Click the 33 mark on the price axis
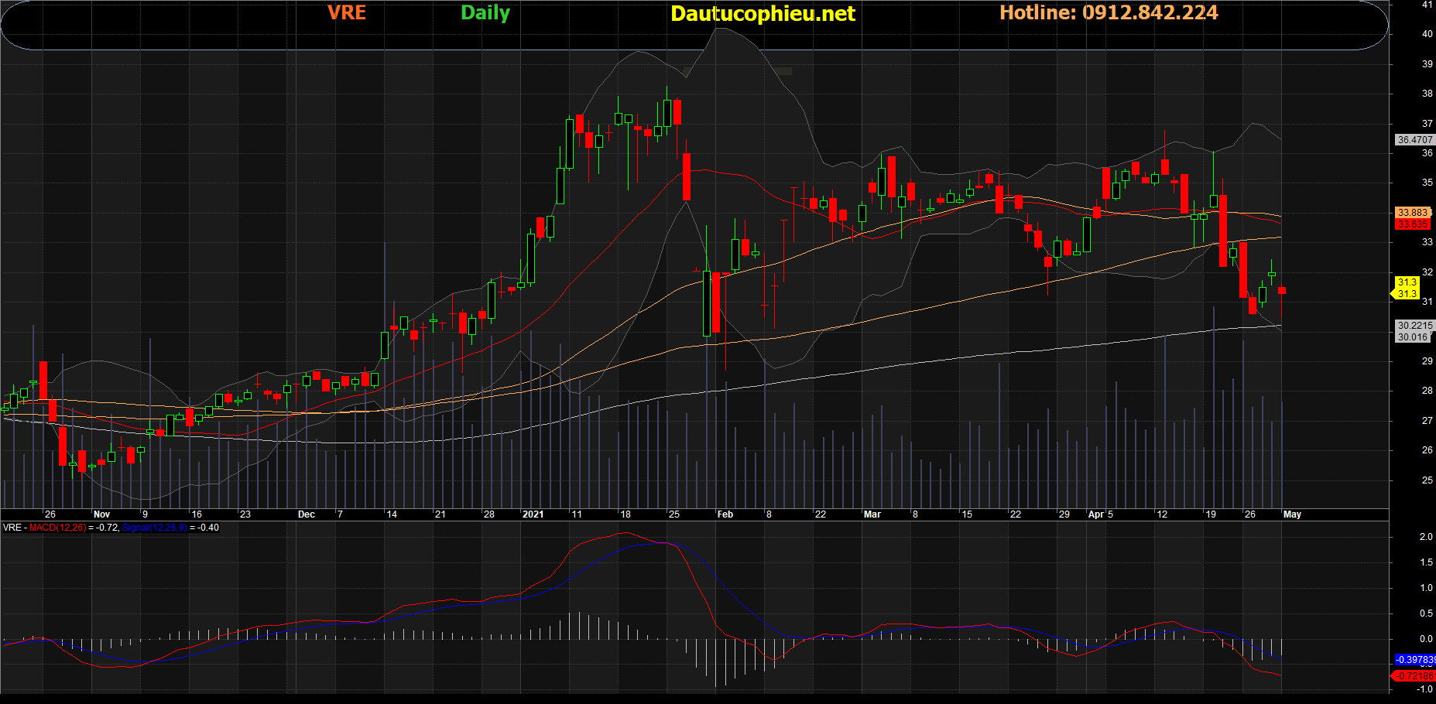The image size is (1436, 704). pyautogui.click(x=1427, y=242)
